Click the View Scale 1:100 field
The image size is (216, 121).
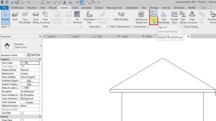point(30,63)
